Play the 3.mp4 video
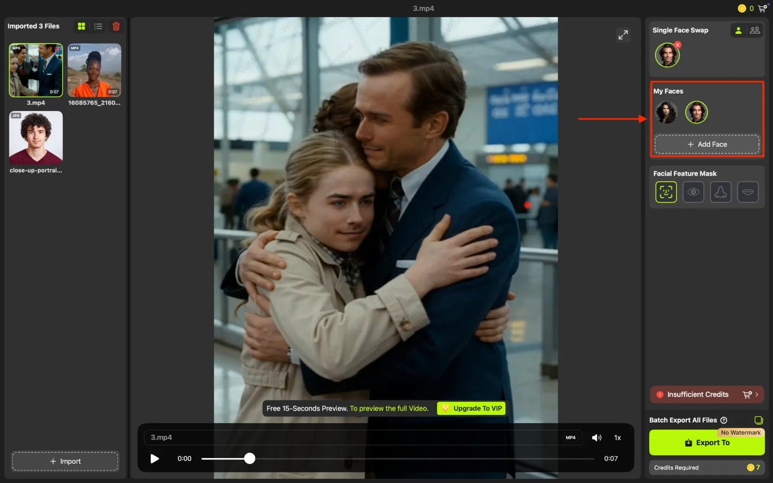This screenshot has width=773, height=483. 155,458
